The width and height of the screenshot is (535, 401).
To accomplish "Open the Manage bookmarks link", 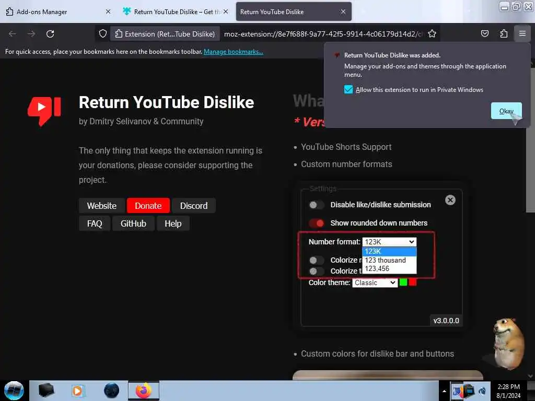I will point(234,52).
